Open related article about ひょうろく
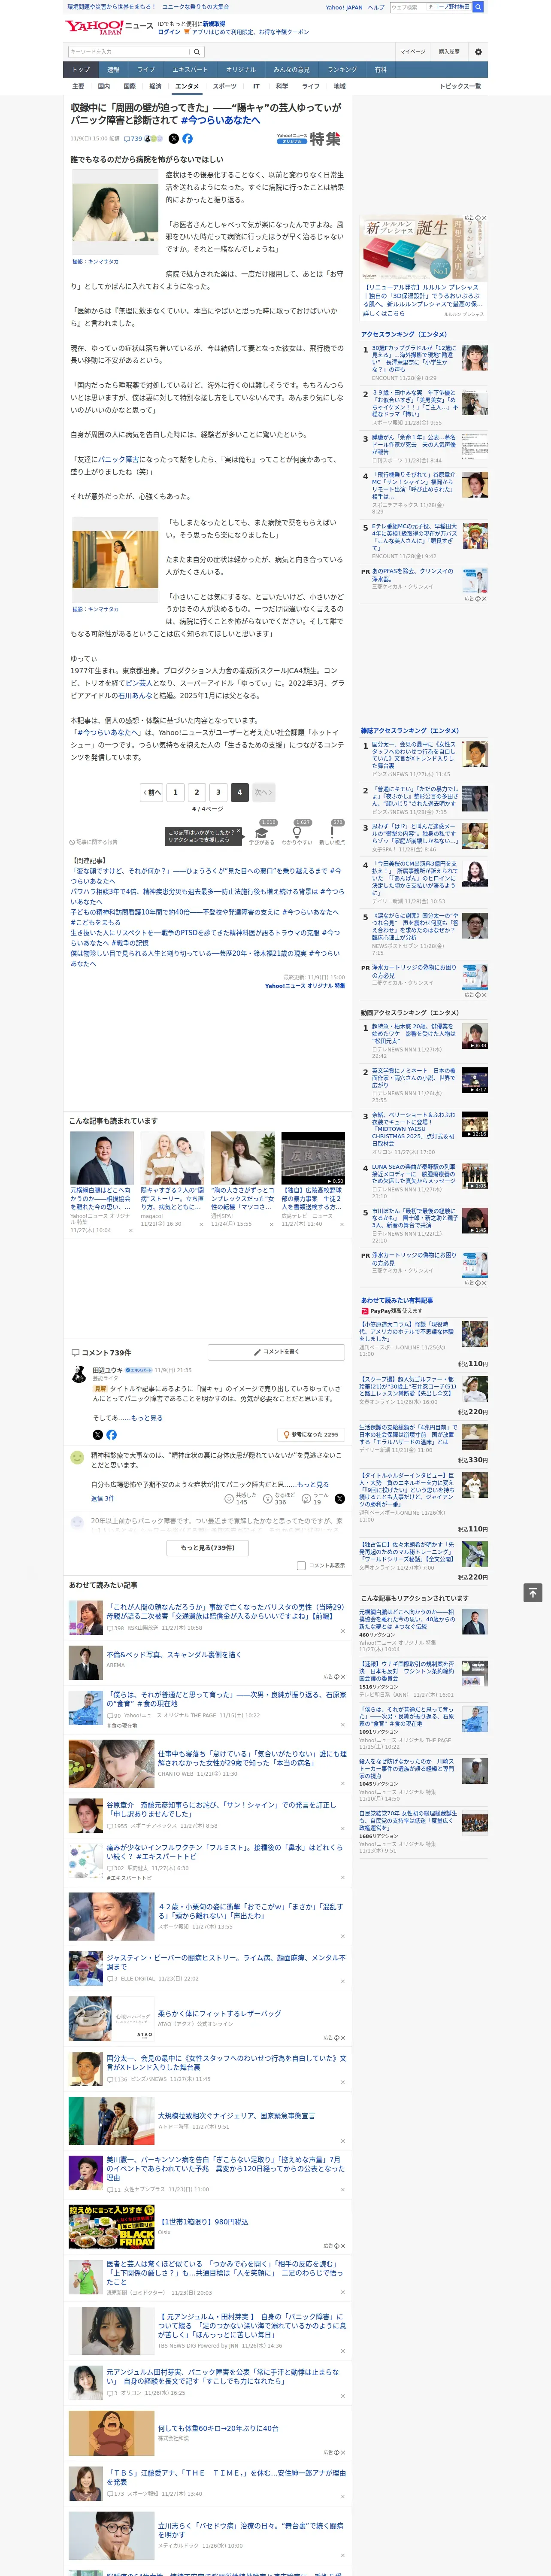This screenshot has width=551, height=2576. pos(207,875)
